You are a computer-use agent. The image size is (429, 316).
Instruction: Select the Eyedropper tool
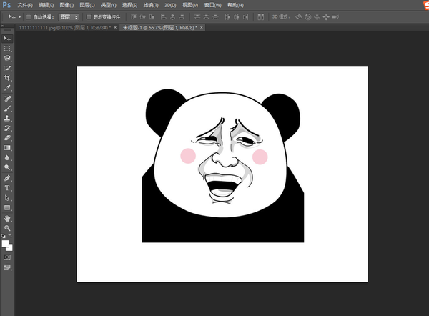(x=7, y=88)
